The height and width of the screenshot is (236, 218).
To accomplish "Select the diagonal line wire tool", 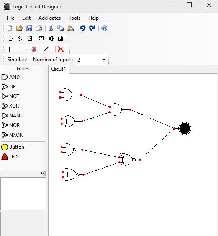I will [x=46, y=49].
